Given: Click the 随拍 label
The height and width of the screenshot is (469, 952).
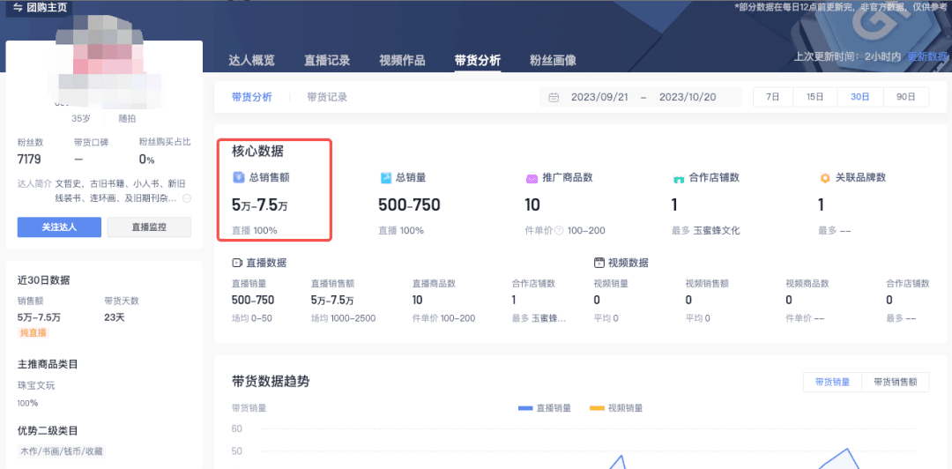Looking at the screenshot, I should pos(128,118).
